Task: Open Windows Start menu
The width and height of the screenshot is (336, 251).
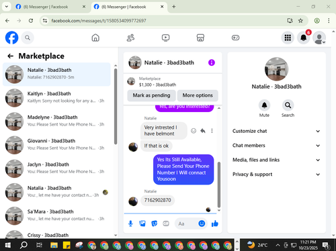Action: pyautogui.click(x=8, y=245)
